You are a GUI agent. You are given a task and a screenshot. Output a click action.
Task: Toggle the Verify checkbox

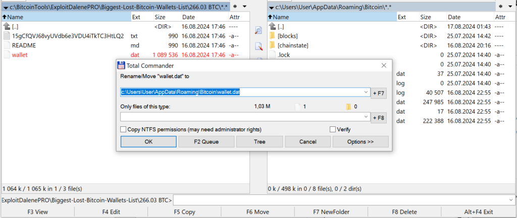tap(333, 129)
